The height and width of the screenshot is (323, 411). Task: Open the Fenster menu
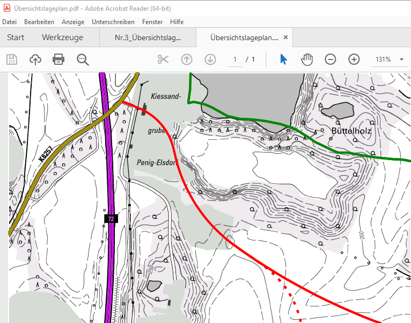point(152,22)
